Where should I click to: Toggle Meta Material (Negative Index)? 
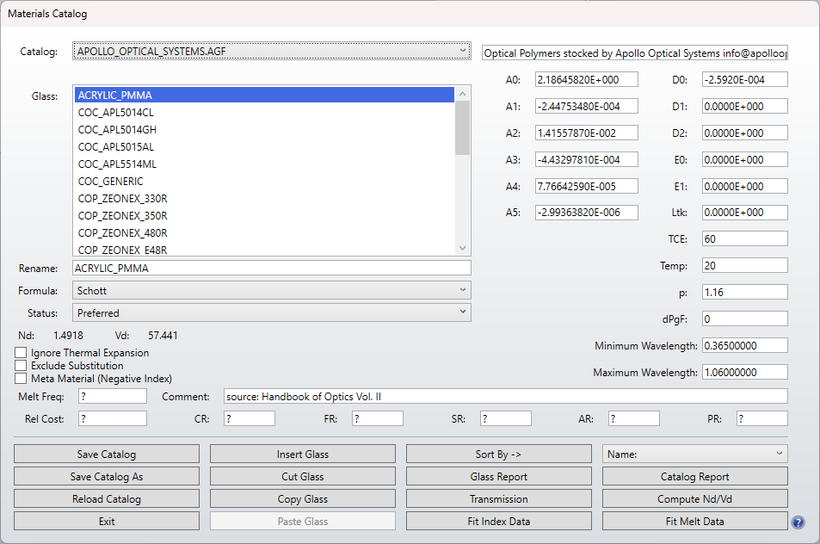pyautogui.click(x=20, y=377)
